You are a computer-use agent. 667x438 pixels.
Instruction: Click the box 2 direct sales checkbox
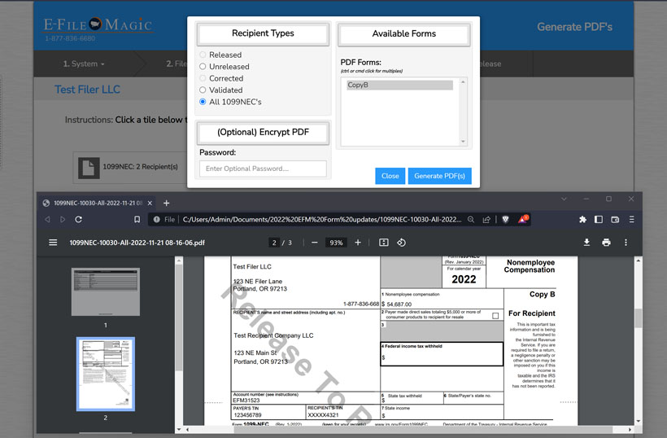point(495,316)
